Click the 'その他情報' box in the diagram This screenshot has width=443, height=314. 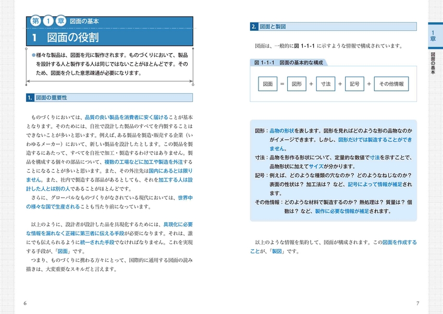[x=391, y=84]
